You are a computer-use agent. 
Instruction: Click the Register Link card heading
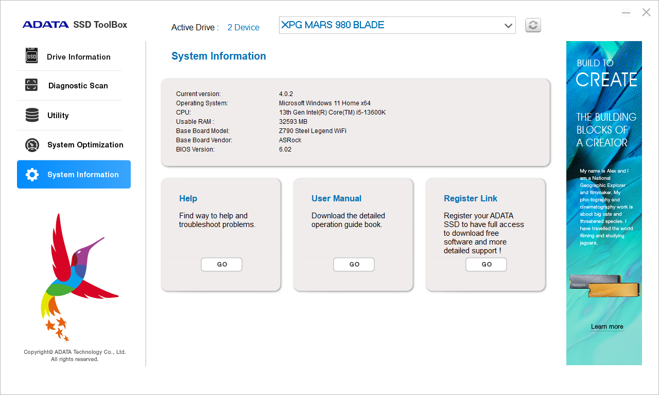pos(471,198)
